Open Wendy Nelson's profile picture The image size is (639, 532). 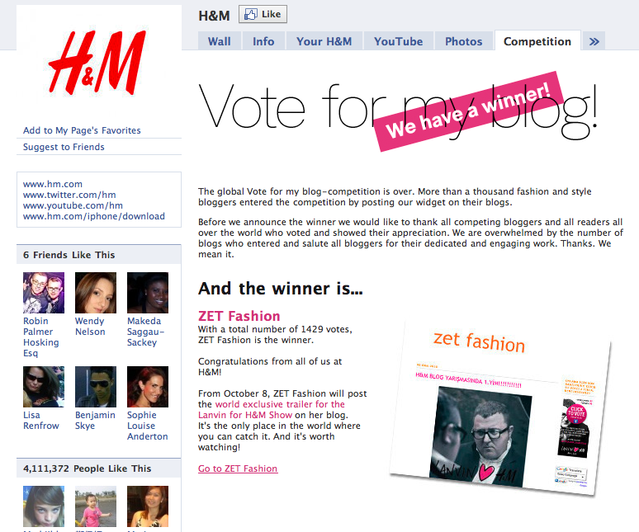pyautogui.click(x=96, y=293)
